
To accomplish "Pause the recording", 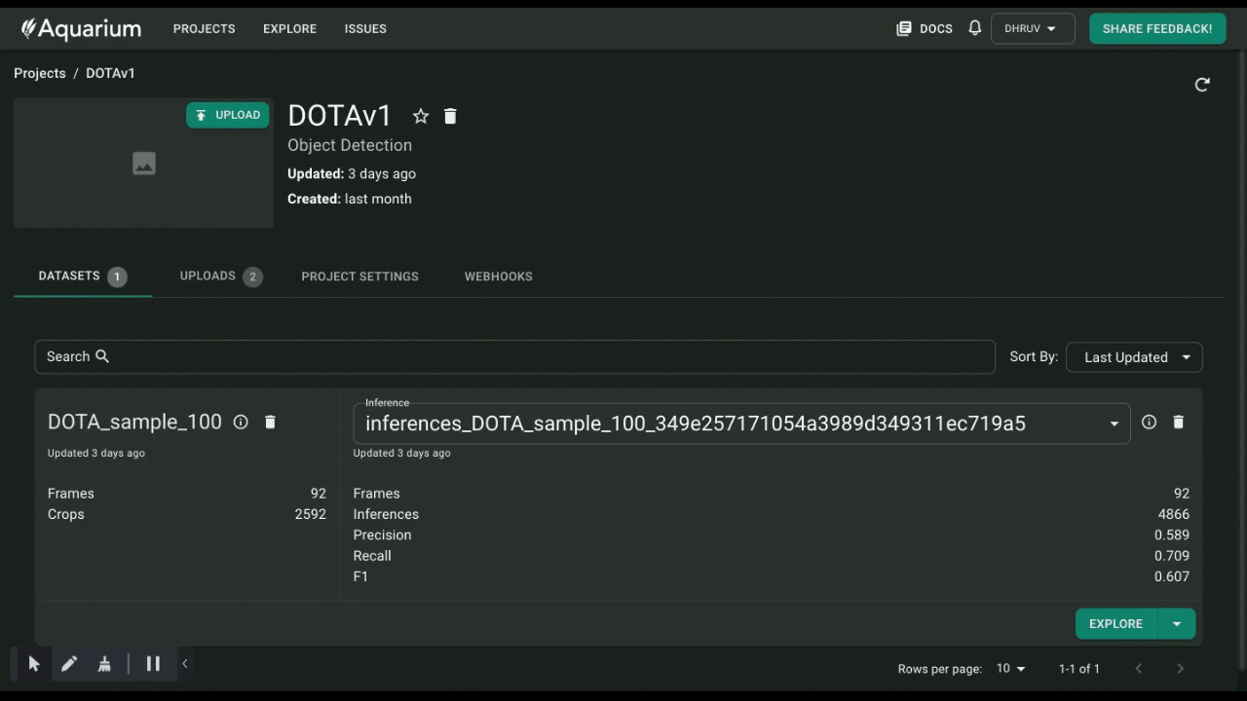I will tap(153, 664).
